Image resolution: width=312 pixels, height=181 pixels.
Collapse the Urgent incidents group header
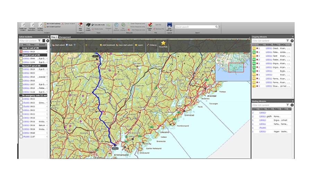click(33, 55)
